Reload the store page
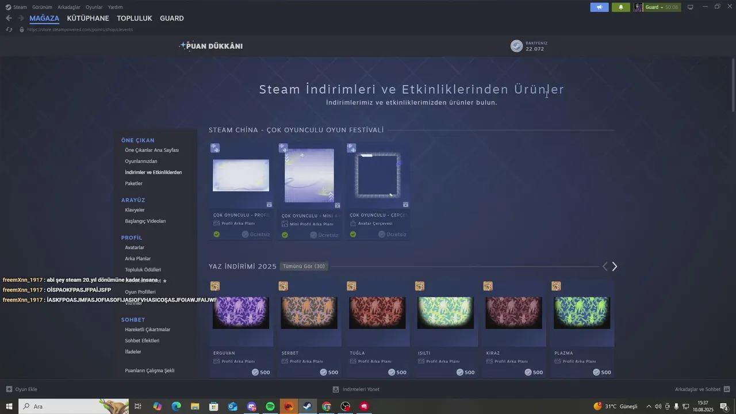 (x=9, y=29)
